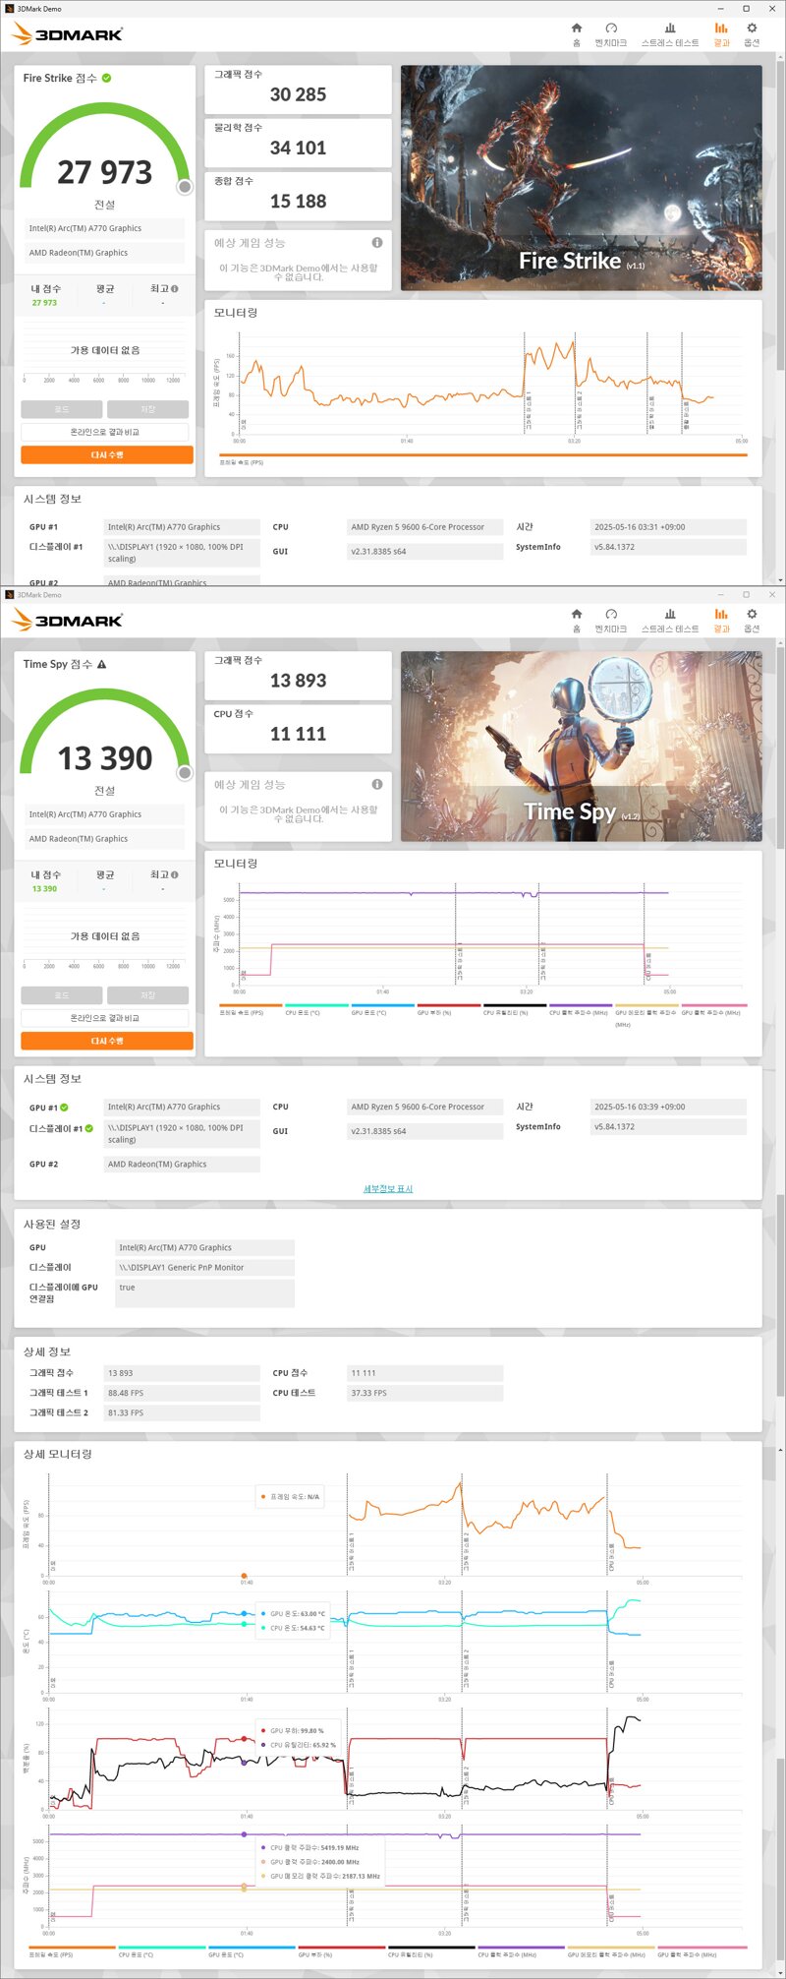
Task: Toggle blue GPU temperature legend in Time Spy monitoring chart
Action: click(x=382, y=1010)
